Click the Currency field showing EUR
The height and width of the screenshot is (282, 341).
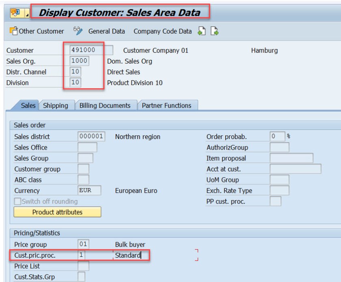pos(89,190)
